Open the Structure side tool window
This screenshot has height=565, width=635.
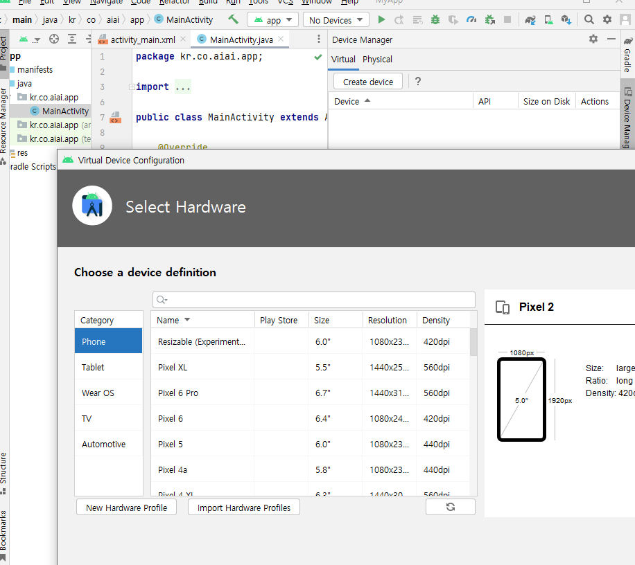3,472
